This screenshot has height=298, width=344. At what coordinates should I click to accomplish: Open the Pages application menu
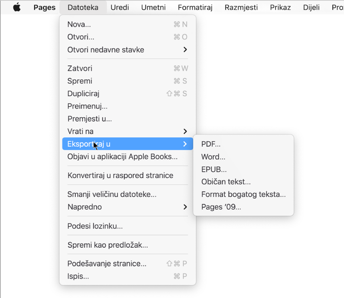tap(44, 7)
